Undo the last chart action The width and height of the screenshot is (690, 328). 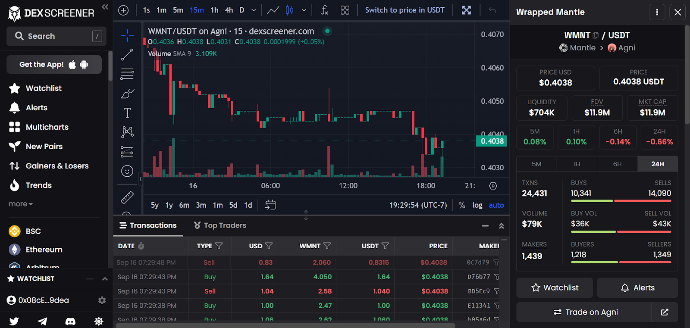click(x=492, y=10)
